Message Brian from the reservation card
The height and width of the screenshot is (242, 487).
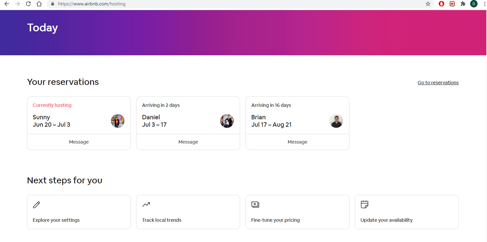tap(297, 142)
